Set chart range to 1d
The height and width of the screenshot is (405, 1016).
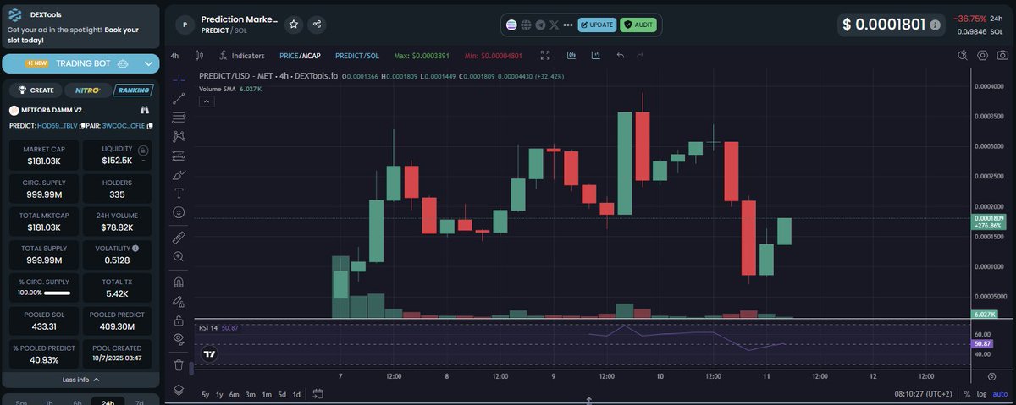[296, 394]
